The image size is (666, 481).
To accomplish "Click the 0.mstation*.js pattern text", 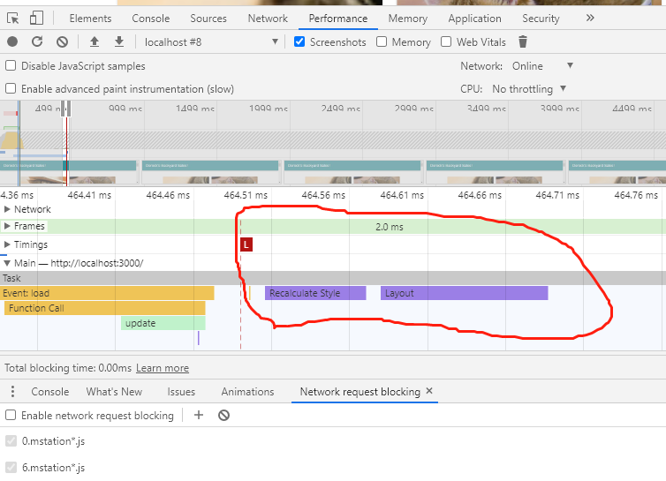I will click(54, 441).
